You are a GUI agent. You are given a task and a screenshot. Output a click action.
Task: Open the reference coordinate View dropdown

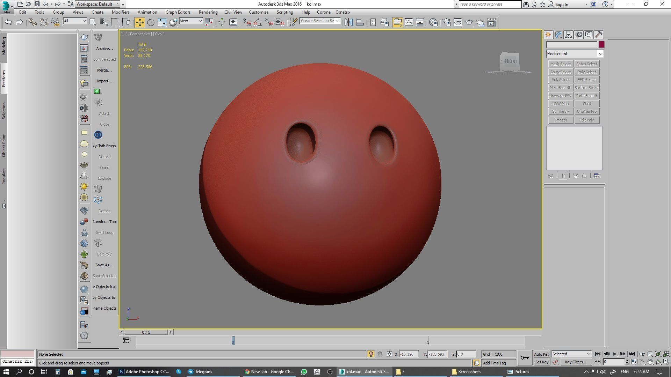coord(191,21)
